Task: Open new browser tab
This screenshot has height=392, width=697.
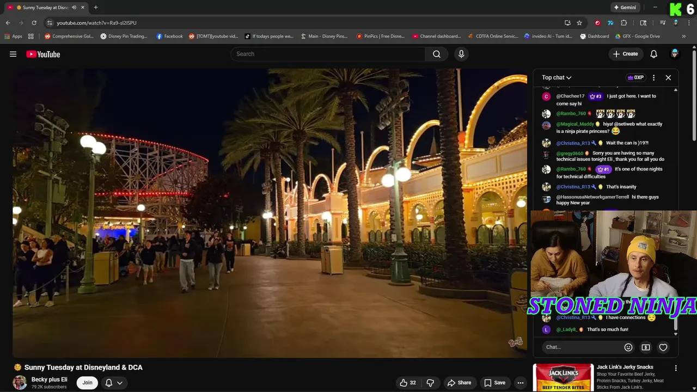Action: click(x=96, y=7)
